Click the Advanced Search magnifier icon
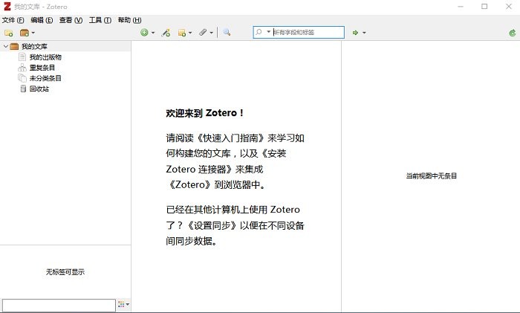This screenshot has width=520, height=313. coord(227,32)
